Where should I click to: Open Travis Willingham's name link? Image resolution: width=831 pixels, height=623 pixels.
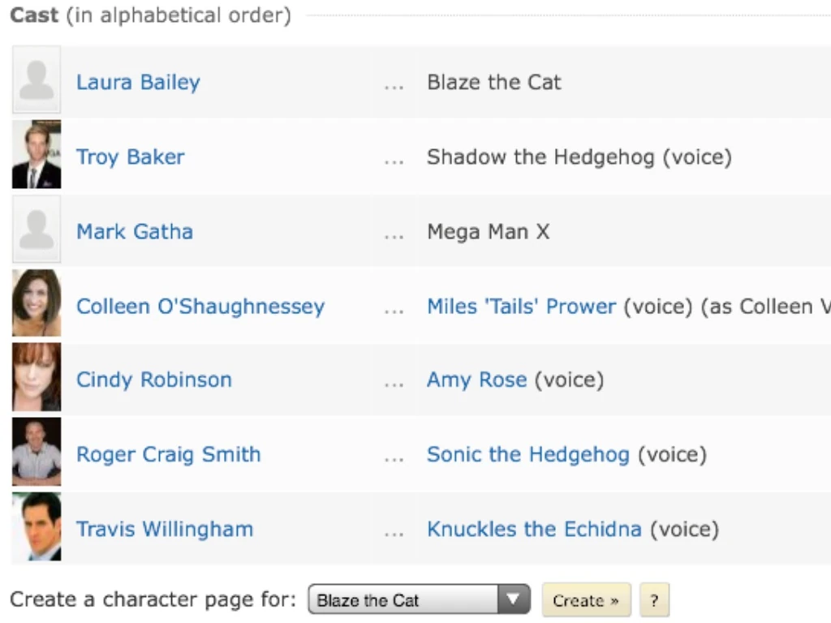(x=165, y=529)
